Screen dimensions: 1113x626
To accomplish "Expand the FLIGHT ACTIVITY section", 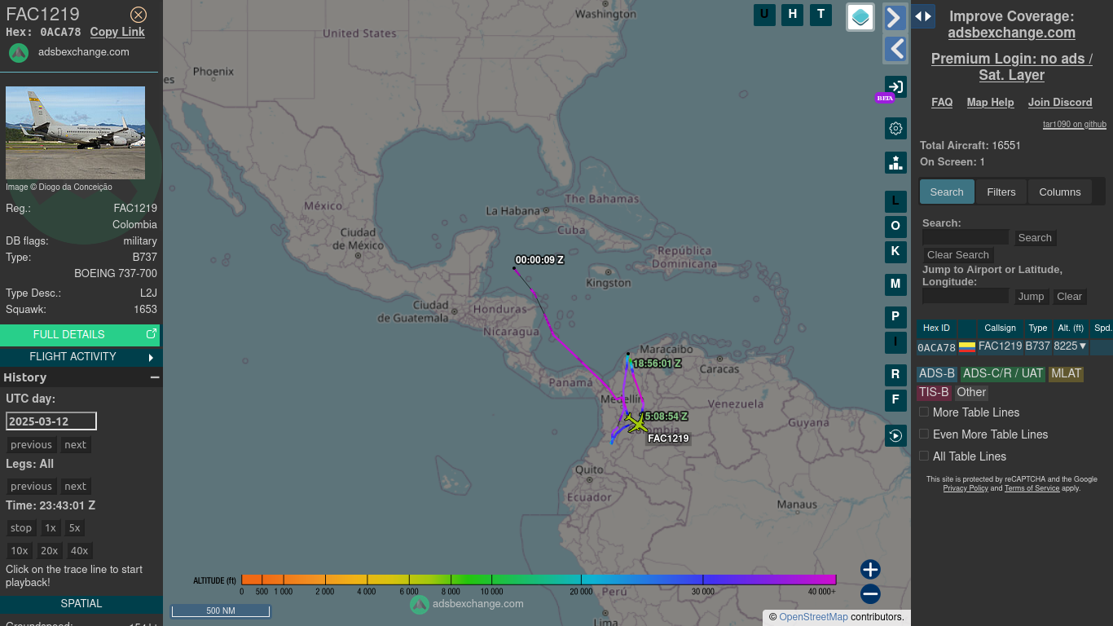I will pos(80,357).
